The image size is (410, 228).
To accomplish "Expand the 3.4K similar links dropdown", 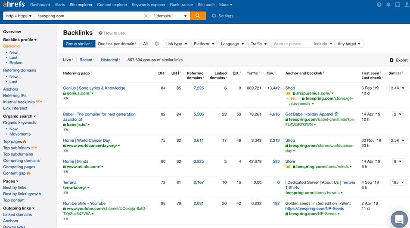I will [398, 88].
